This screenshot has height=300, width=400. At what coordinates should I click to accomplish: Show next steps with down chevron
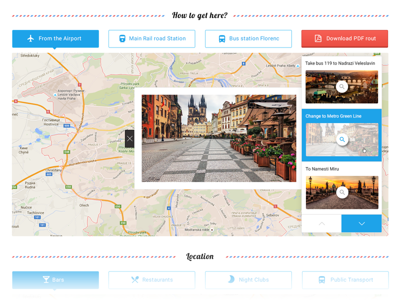361,223
